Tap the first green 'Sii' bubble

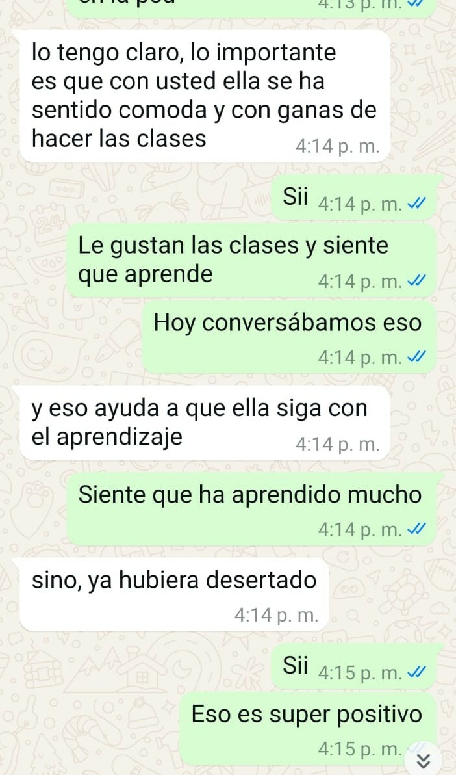coord(354,198)
